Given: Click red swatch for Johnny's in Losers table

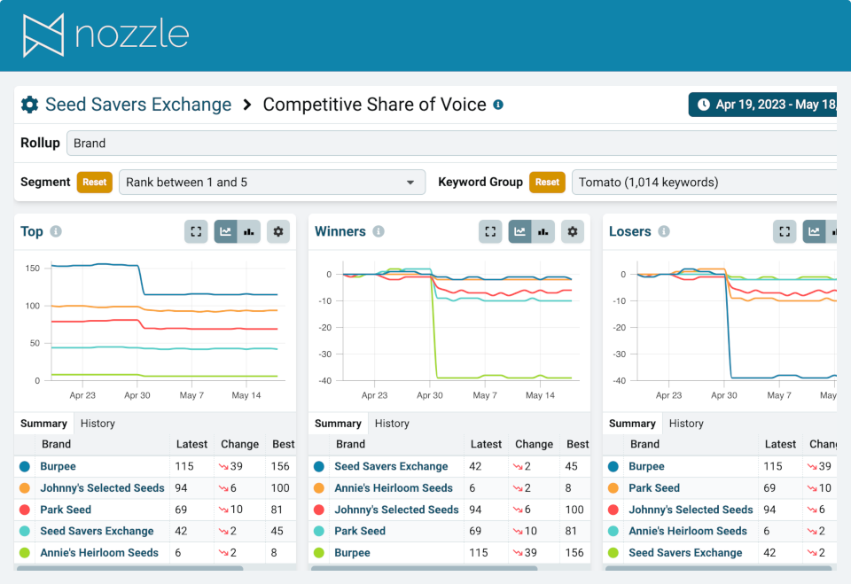Looking at the screenshot, I should (613, 510).
